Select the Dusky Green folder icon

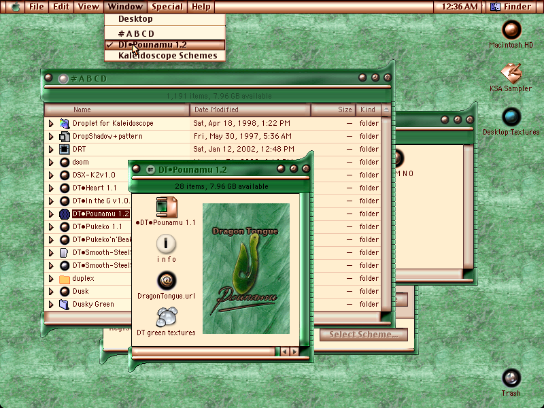click(65, 304)
